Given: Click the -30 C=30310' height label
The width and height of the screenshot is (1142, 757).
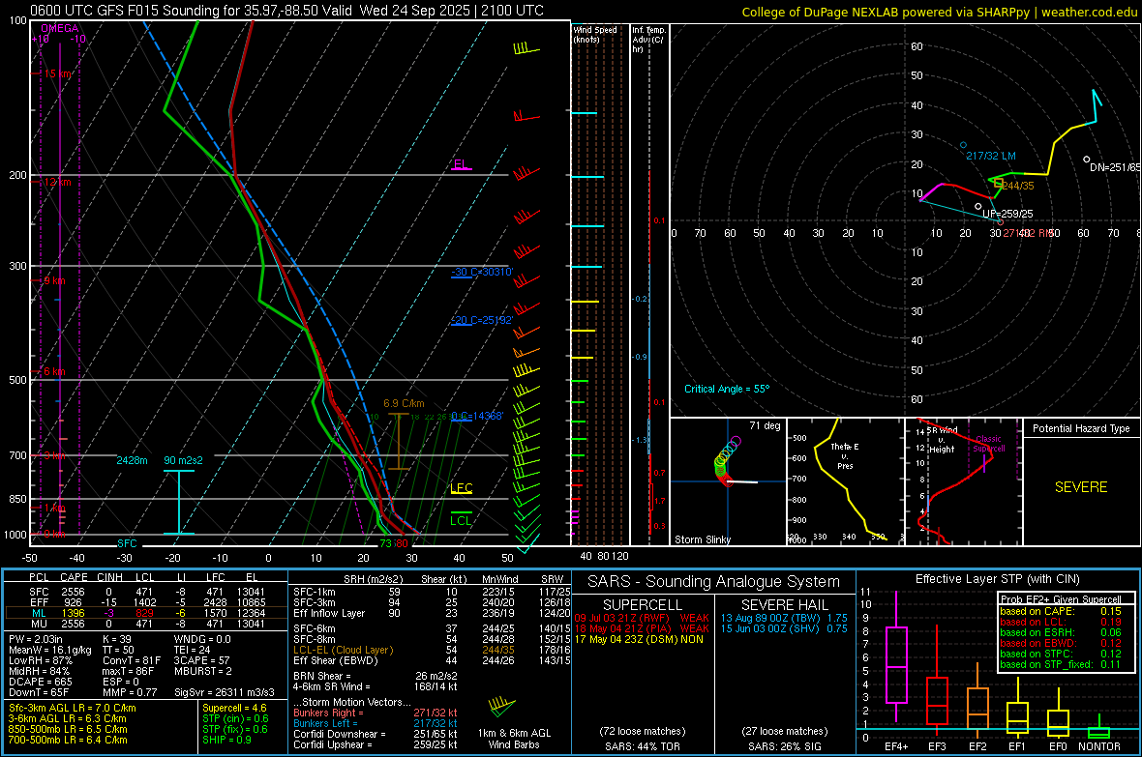Looking at the screenshot, I should (482, 273).
